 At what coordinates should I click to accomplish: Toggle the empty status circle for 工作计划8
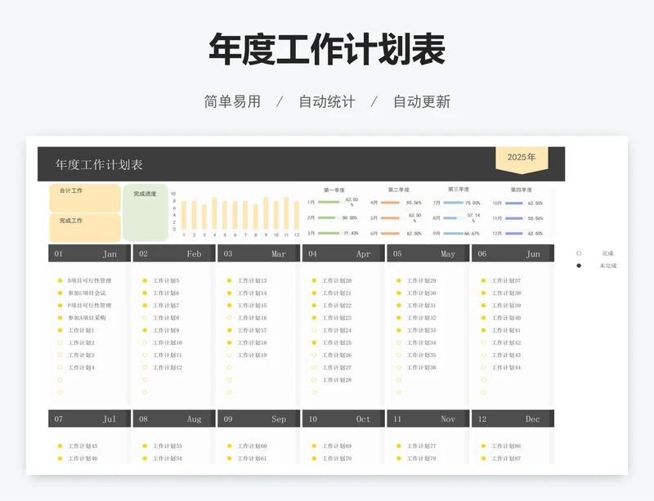coord(145,318)
